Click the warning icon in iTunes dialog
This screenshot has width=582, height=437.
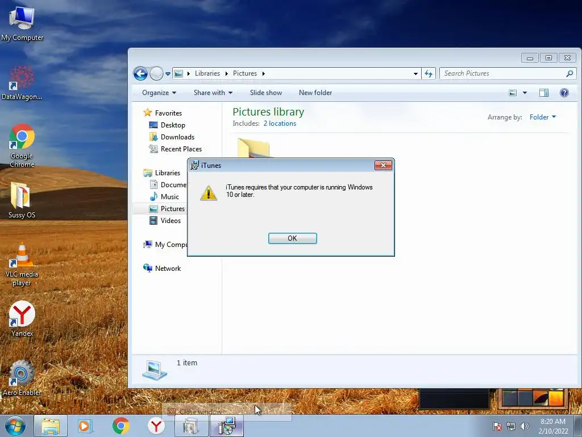[x=209, y=193]
